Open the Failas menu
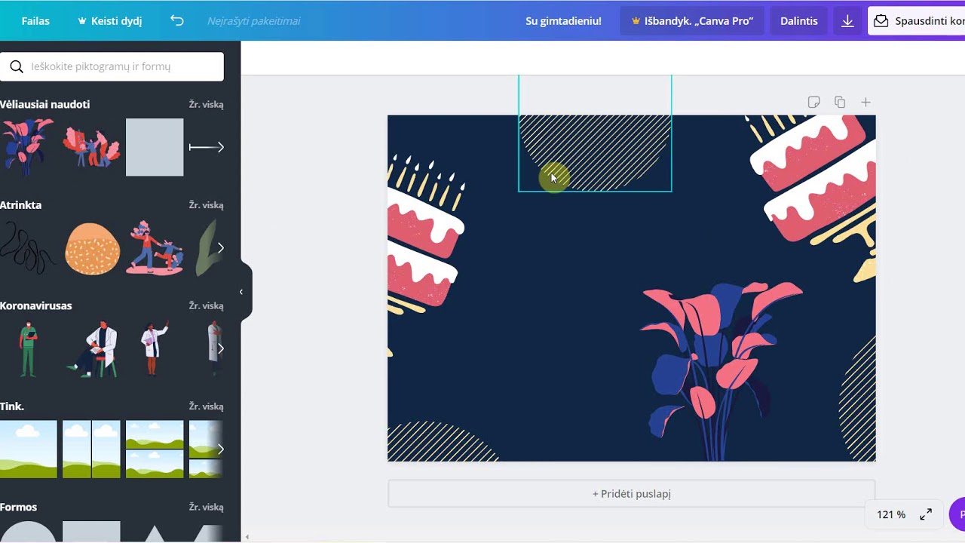965x543 pixels. pos(35,21)
